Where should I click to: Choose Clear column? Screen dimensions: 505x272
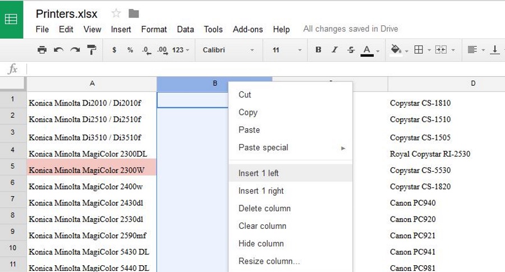pos(291,226)
